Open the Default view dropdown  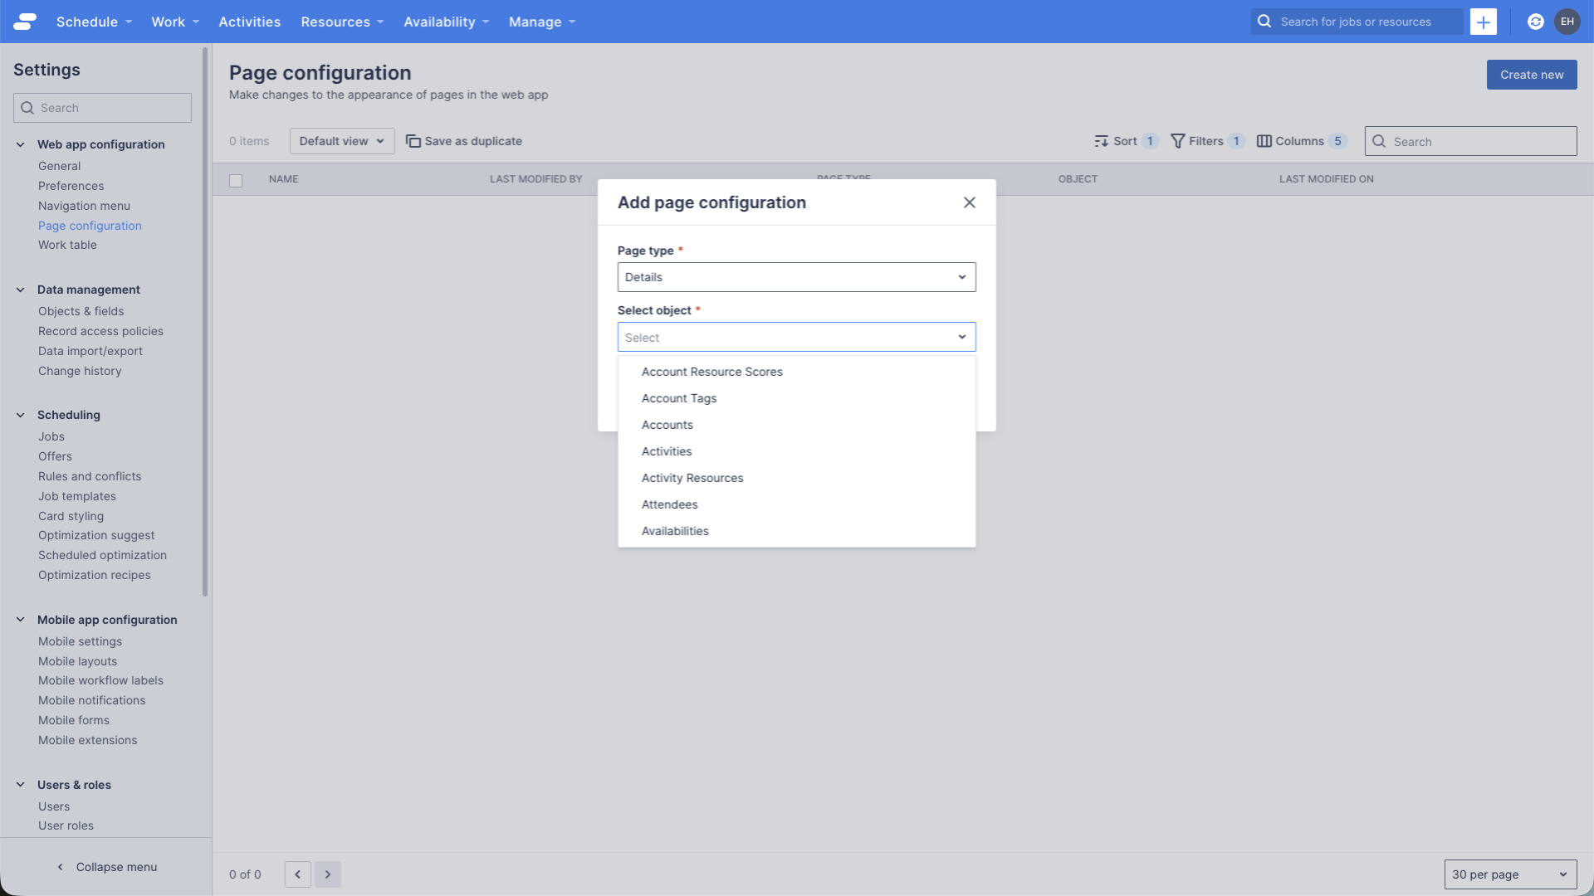(341, 141)
